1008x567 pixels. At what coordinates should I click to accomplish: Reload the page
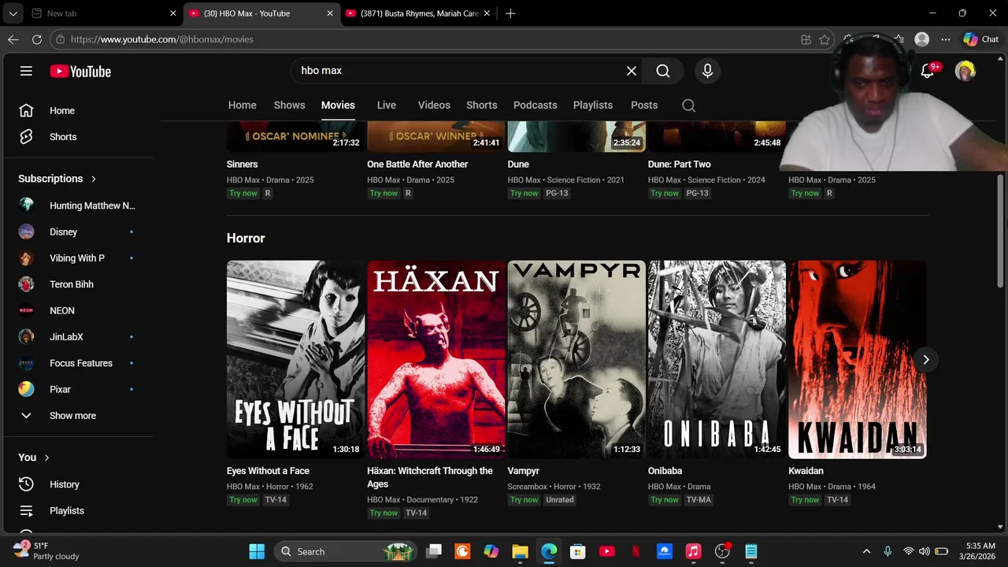(37, 39)
